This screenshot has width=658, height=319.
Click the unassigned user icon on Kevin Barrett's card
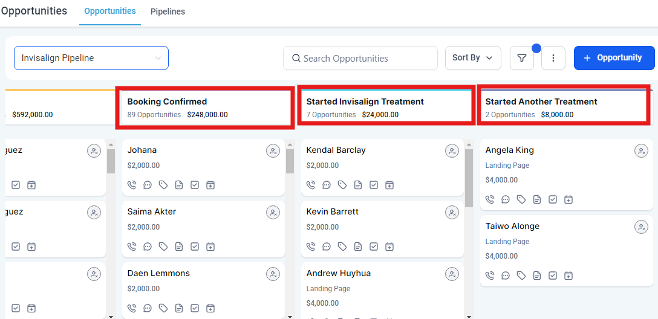(452, 212)
